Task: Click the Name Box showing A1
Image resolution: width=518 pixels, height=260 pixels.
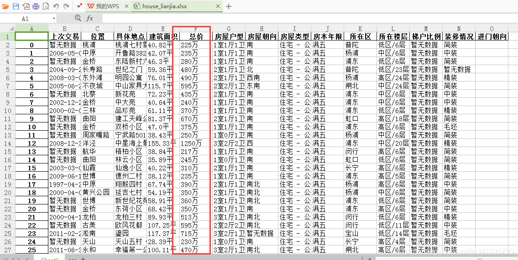Action: click(25, 19)
